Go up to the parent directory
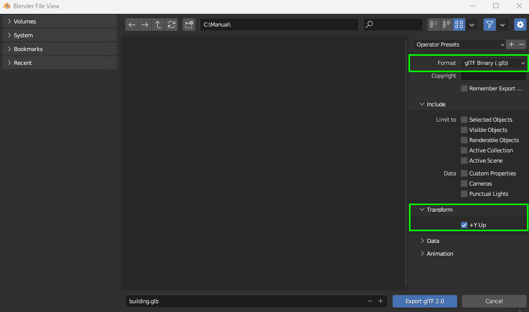 pos(158,24)
